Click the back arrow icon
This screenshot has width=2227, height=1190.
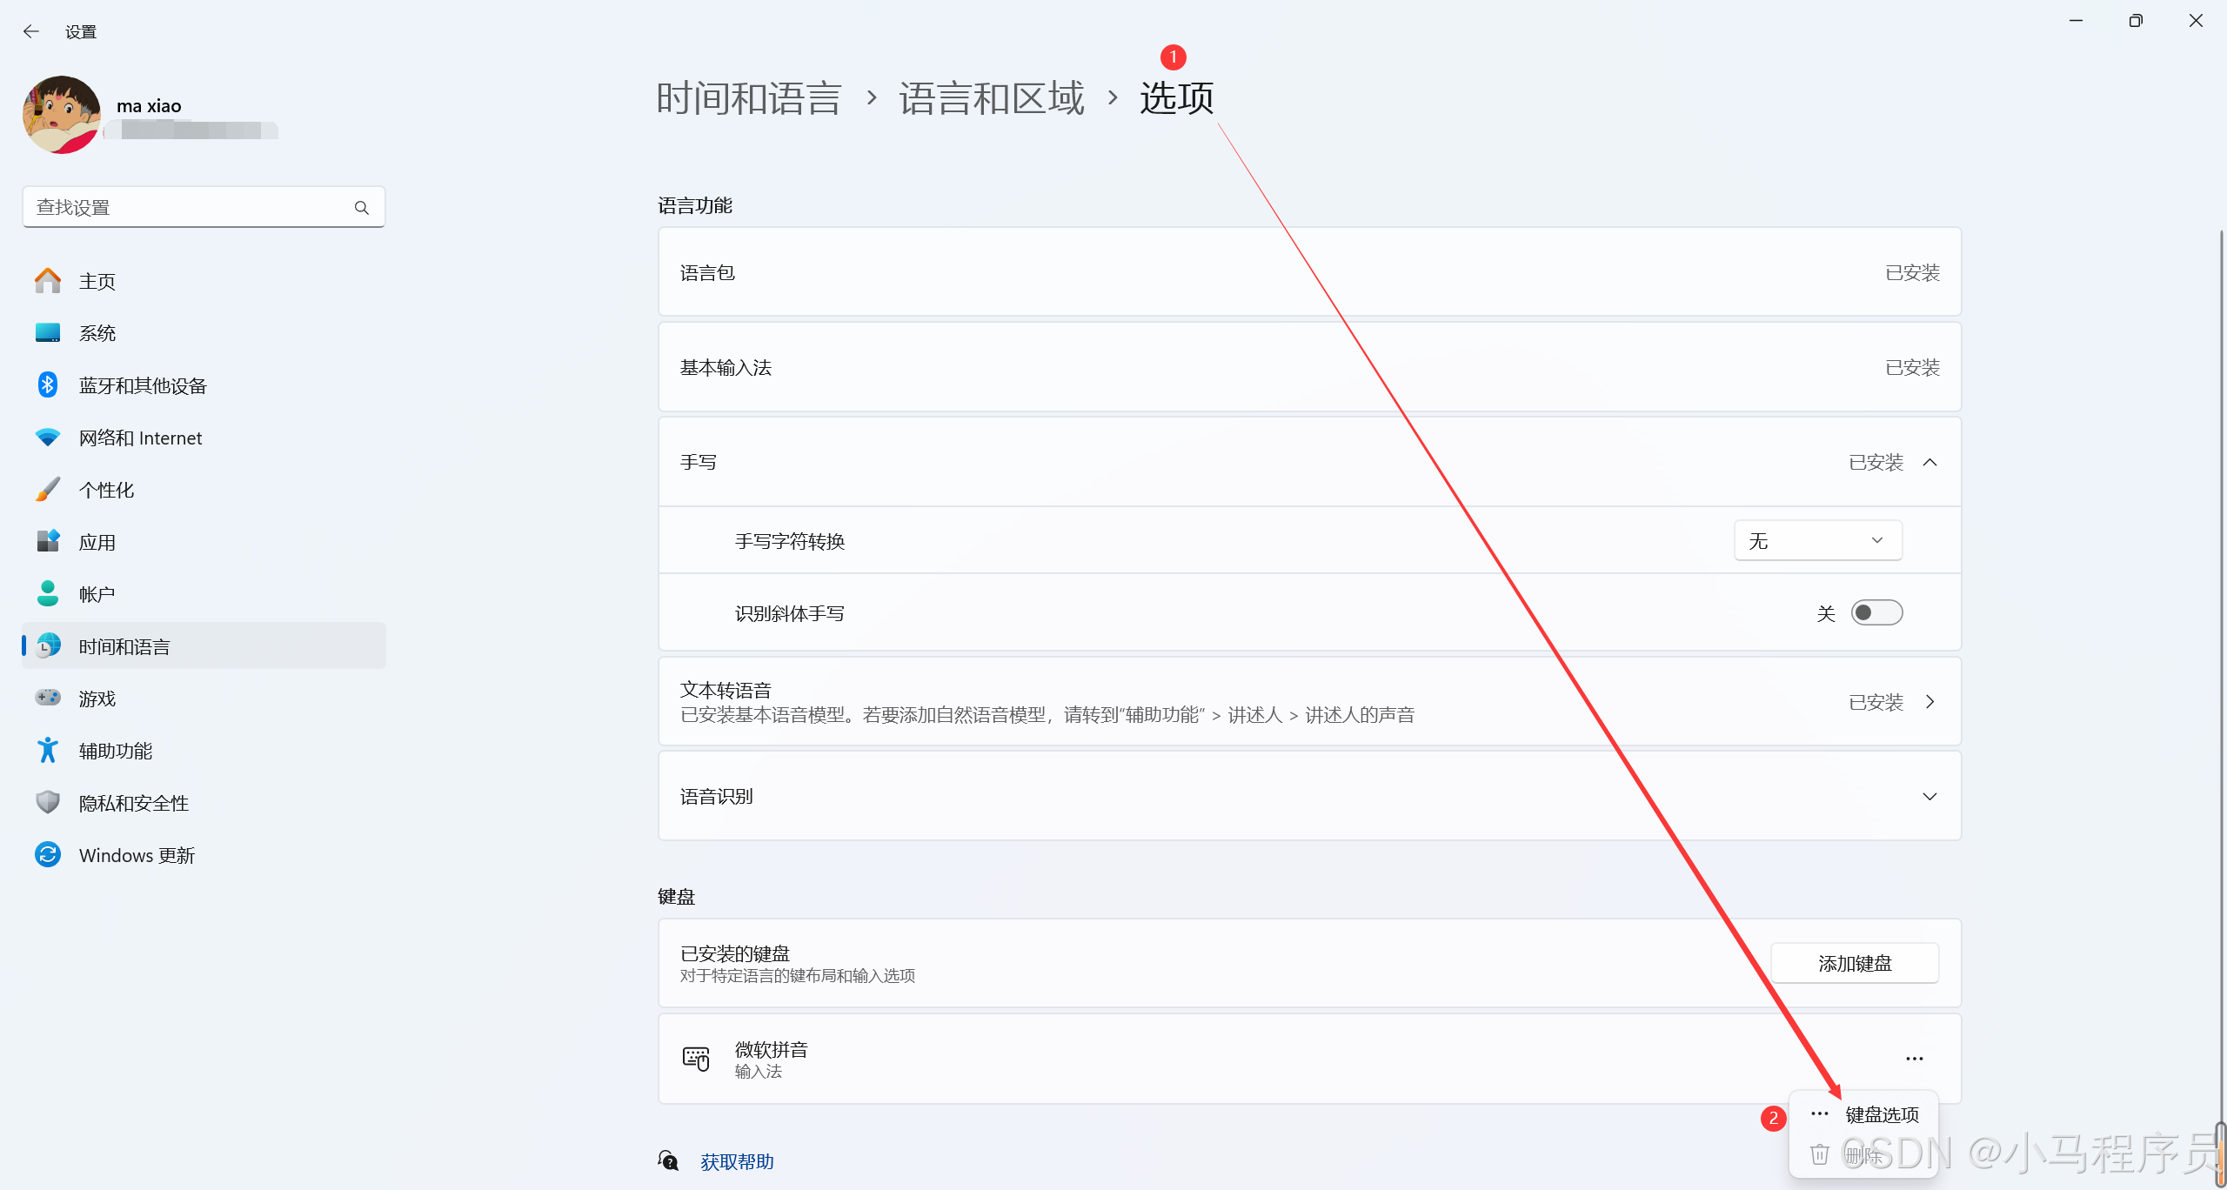point(31,32)
